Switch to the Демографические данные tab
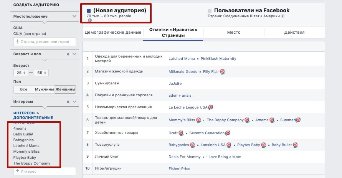This screenshot has width=342, height=178. (x=113, y=33)
